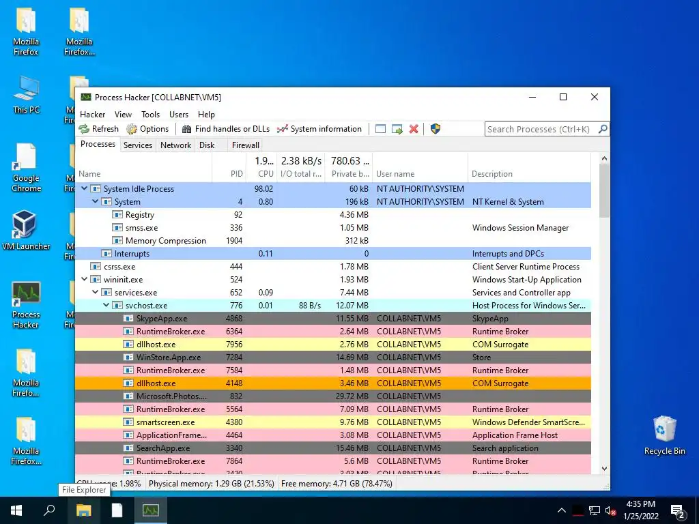Open File Explorer from the taskbar
Viewport: 699px width, 524px height.
tap(83, 510)
